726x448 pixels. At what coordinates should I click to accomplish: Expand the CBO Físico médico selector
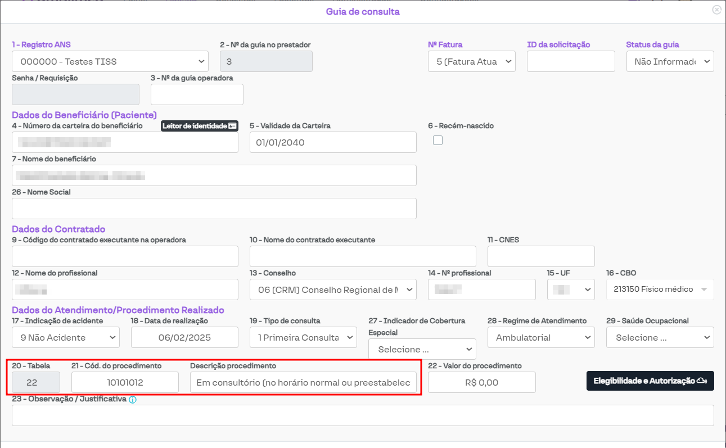click(660, 289)
